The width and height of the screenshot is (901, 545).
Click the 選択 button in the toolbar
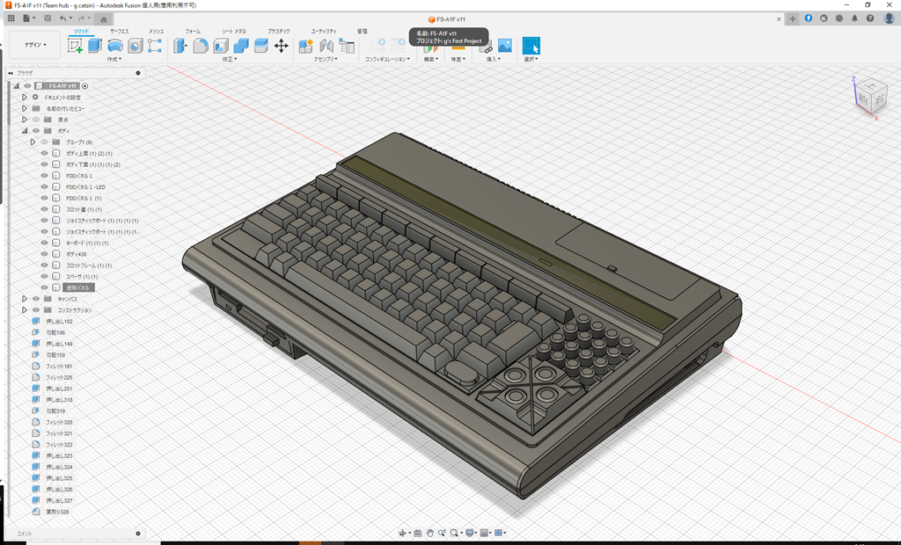(530, 46)
